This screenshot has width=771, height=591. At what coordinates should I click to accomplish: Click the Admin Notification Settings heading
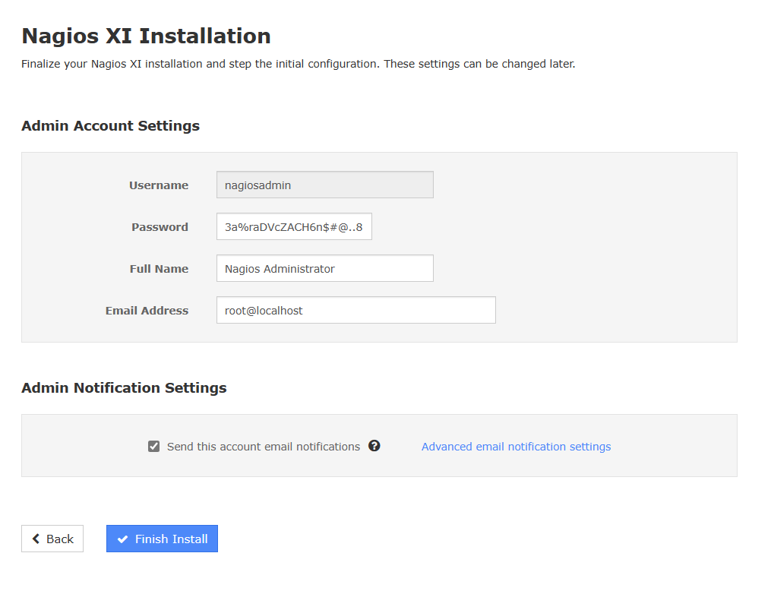(124, 388)
